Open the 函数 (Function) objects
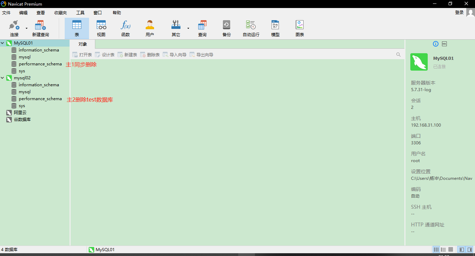Image resolution: width=475 pixels, height=256 pixels. click(x=126, y=28)
